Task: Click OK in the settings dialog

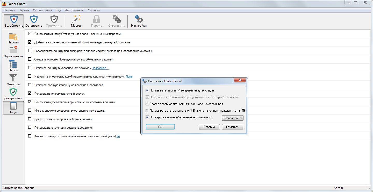Action: coord(160,127)
